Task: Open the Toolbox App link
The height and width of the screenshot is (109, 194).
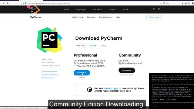Action: (111, 88)
